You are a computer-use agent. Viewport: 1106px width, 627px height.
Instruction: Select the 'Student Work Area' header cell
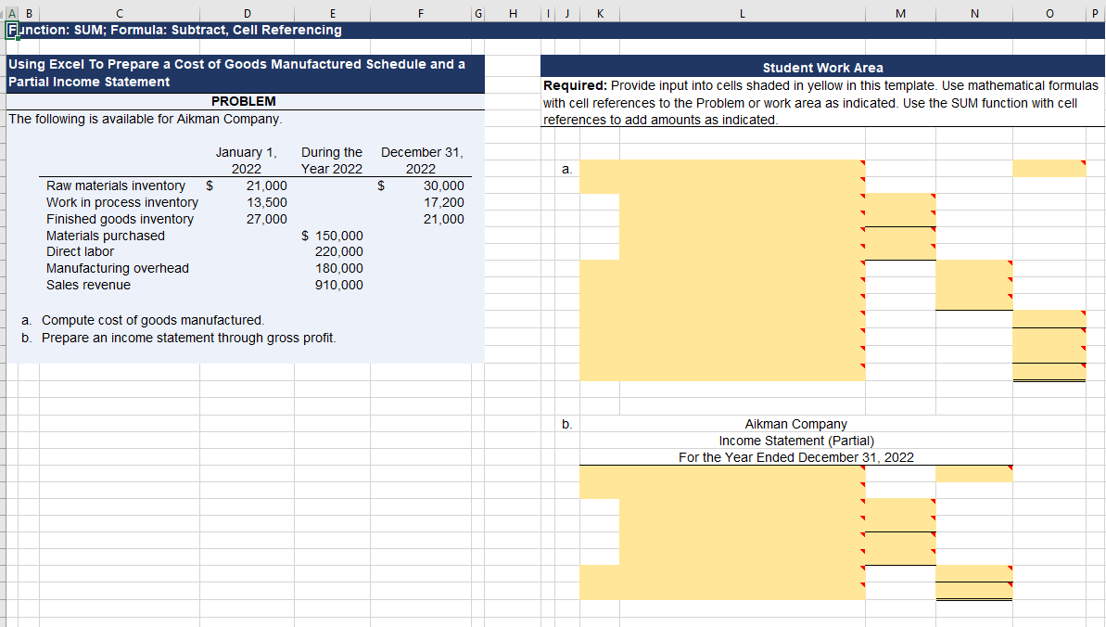point(823,66)
